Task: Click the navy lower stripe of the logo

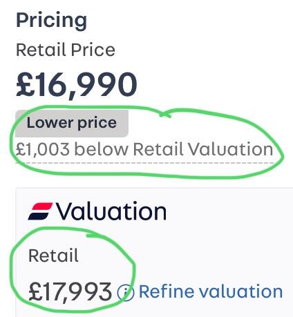Action: coord(39,216)
